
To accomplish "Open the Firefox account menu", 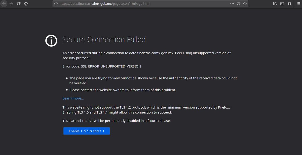I will tap(289, 4).
